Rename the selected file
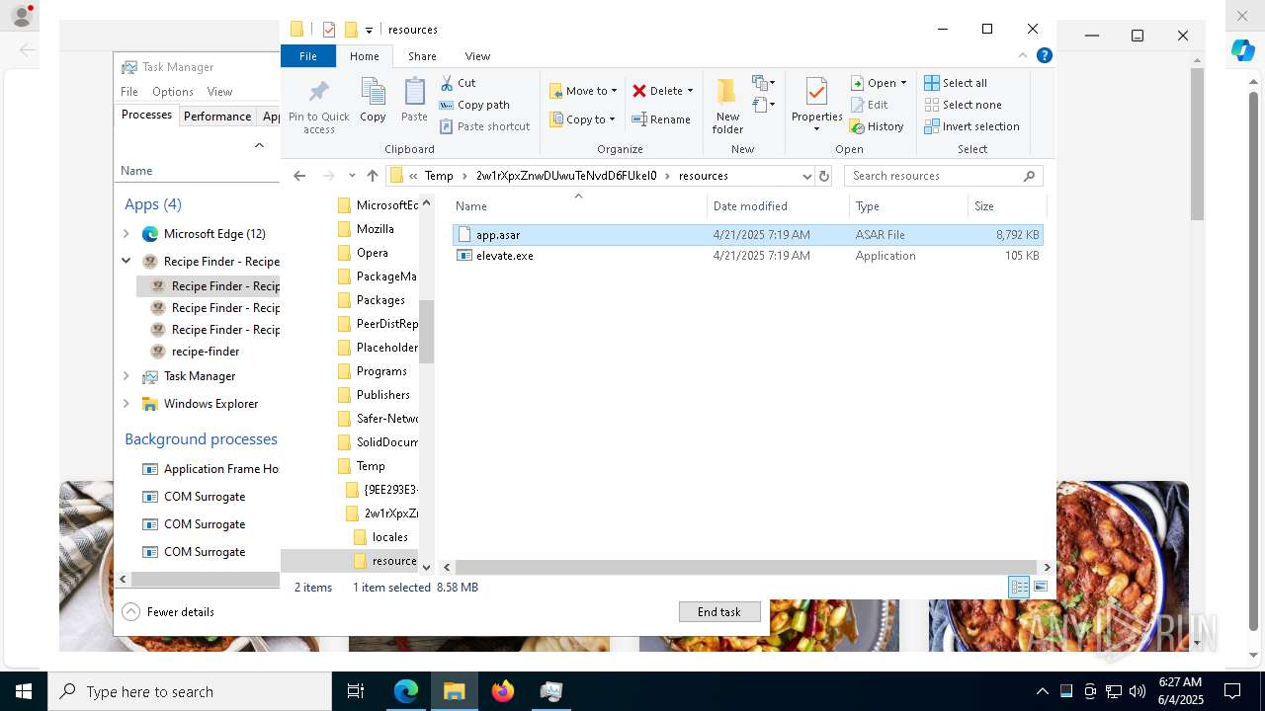Image resolution: width=1265 pixels, height=711 pixels. click(x=661, y=119)
